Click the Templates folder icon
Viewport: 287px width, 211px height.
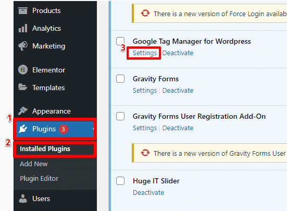pyautogui.click(x=23, y=87)
